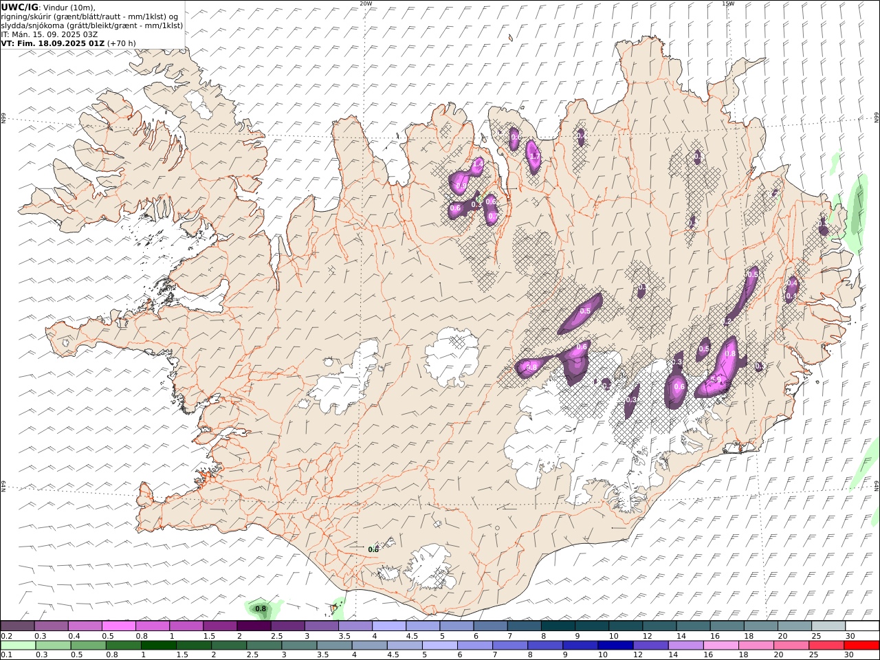This screenshot has width=880, height=660.
Task: Click the "Vindur (10m)," header text
Action: 69,7
